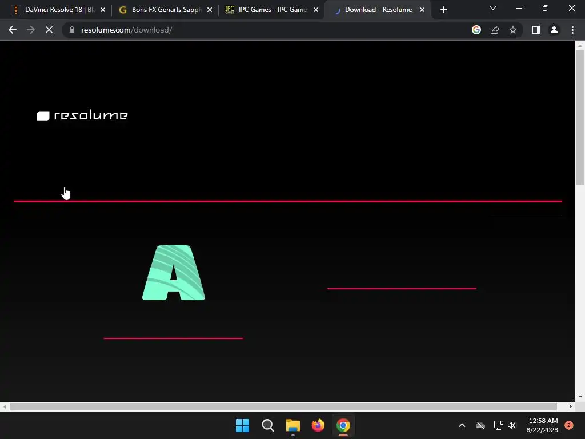Show hidden system tray icons
Viewport: 585px width, 439px height.
(x=462, y=425)
